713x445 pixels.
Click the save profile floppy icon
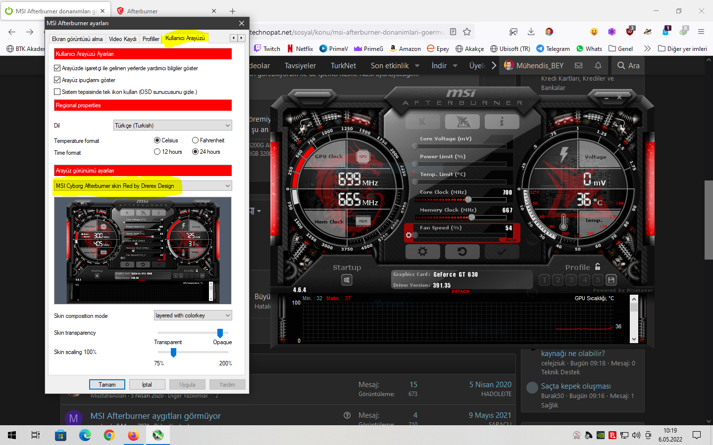coord(611,280)
